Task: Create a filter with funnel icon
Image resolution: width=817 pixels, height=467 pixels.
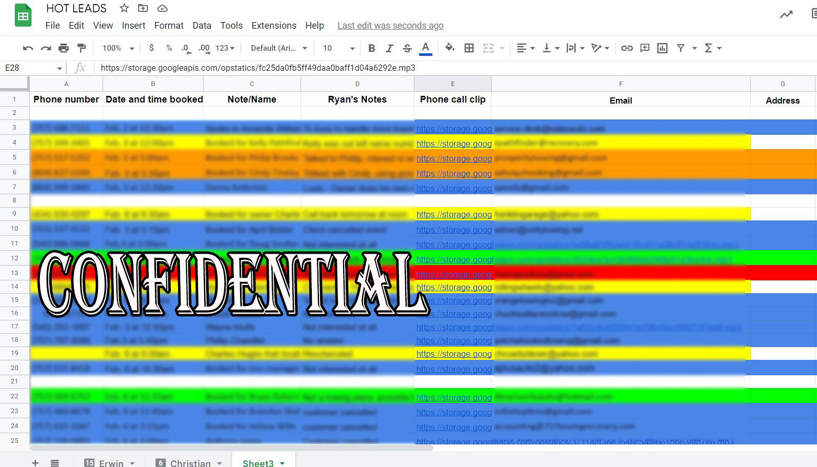Action: 681,48
